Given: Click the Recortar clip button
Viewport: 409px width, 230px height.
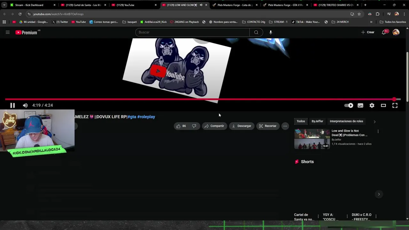Looking at the screenshot, I should pos(268,126).
